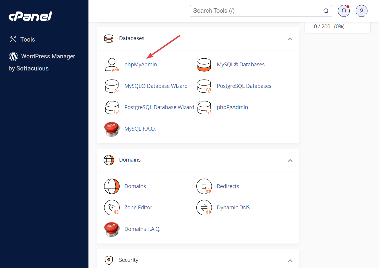Viewport: 379px width, 268px height.
Task: Select the phpPgAdmin database icon
Action: [204, 107]
